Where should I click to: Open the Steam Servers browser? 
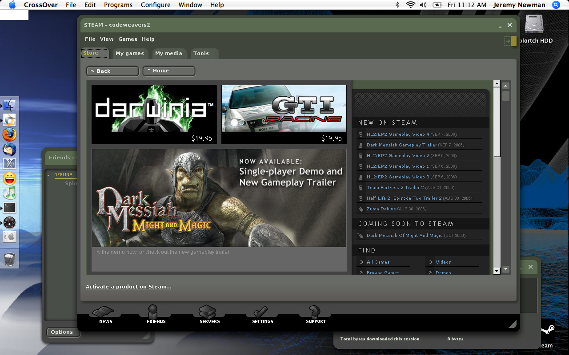point(208,315)
